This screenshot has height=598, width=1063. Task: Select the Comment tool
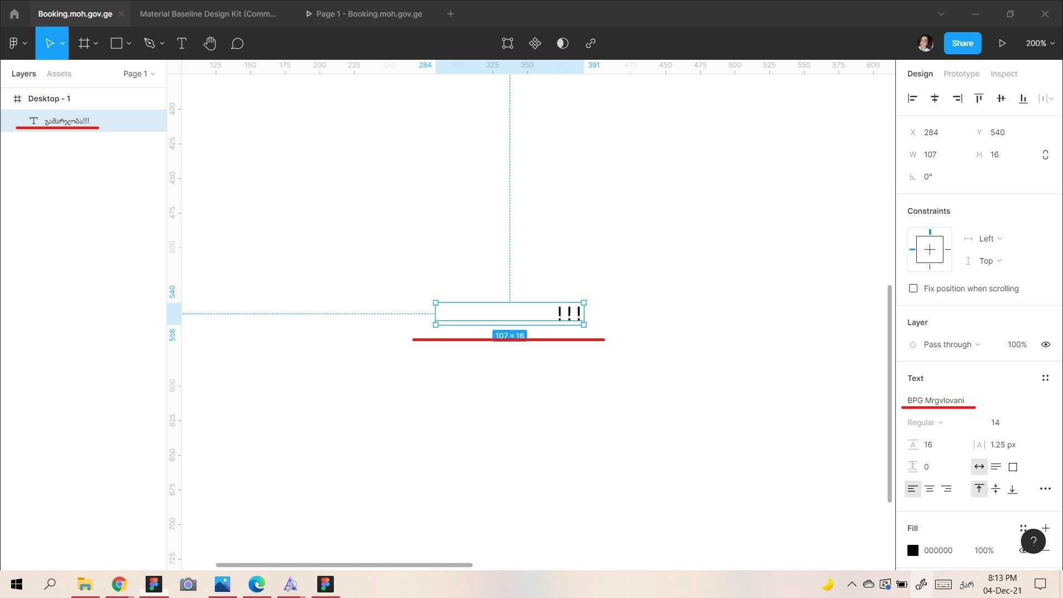(x=238, y=43)
